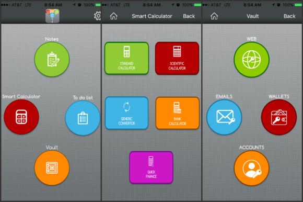
Task: Open the Bank Calculator tile
Action: point(178,113)
